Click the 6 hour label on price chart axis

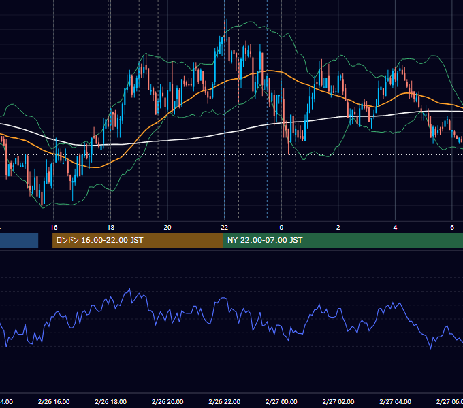tap(452, 228)
